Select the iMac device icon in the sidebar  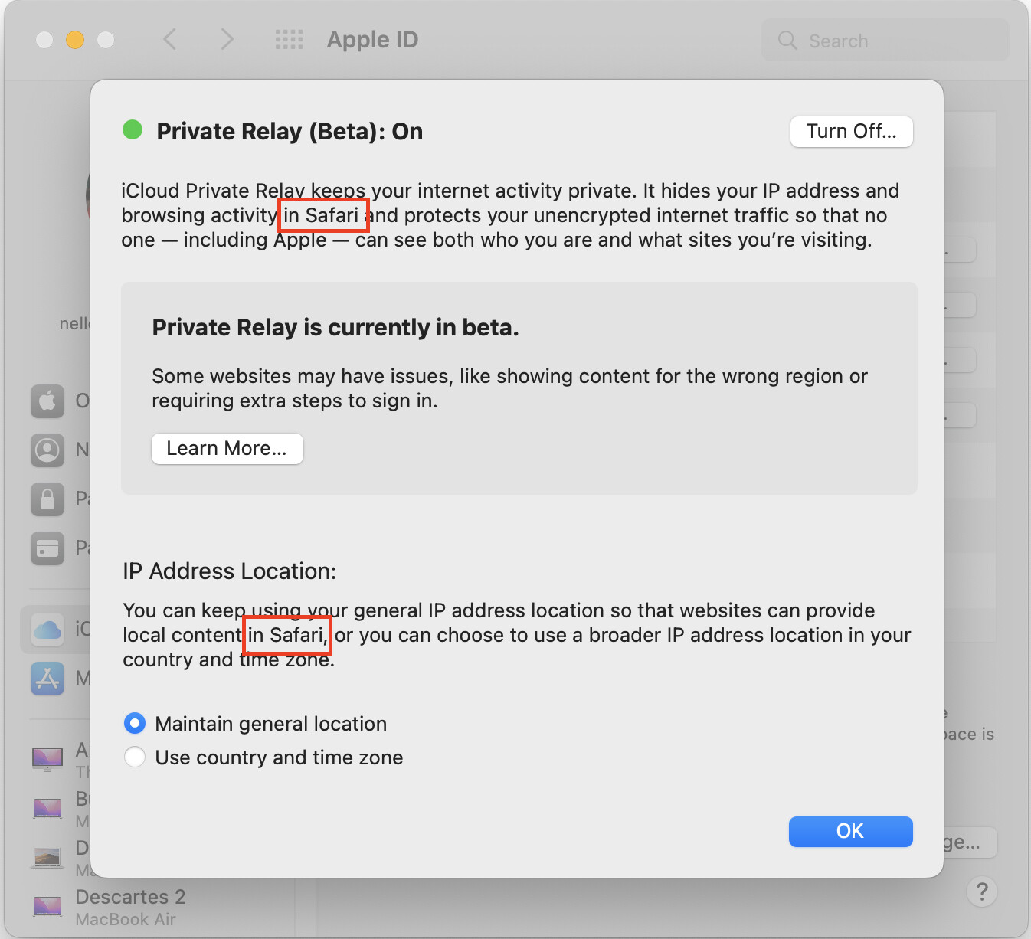(47, 759)
